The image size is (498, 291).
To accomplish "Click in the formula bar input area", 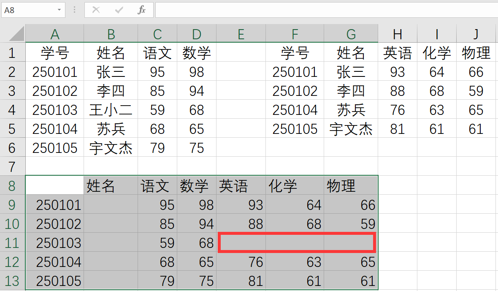I will click(x=325, y=10).
